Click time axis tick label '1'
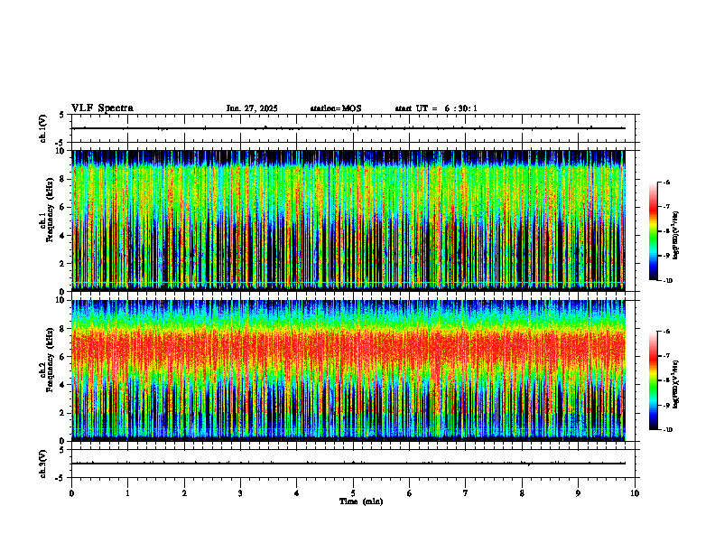This screenshot has height=553, width=715. coord(127,493)
